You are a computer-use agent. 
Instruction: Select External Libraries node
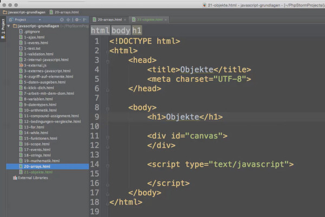33,177
